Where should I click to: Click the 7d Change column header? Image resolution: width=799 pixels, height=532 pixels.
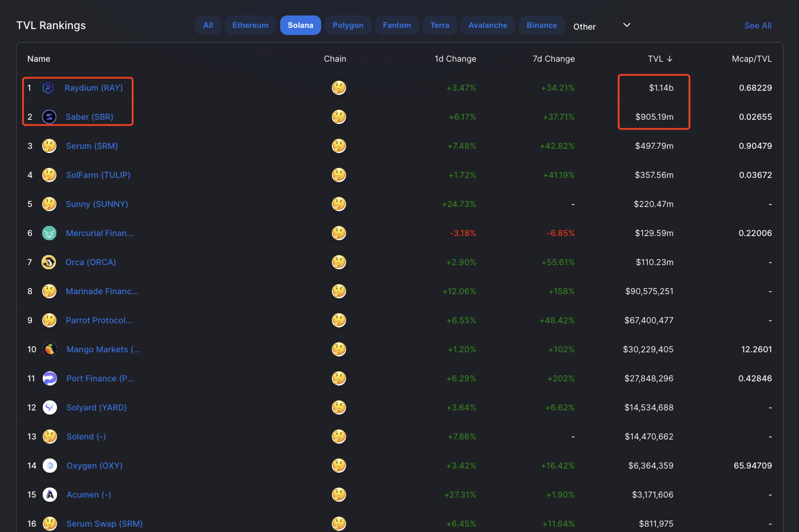coord(554,59)
